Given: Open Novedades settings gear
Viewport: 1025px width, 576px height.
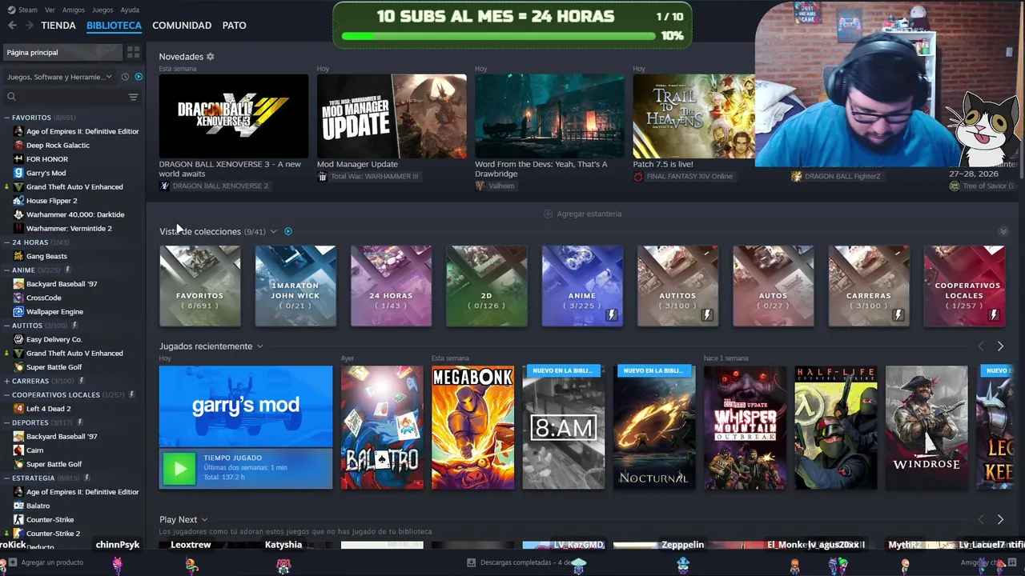Looking at the screenshot, I should click(211, 57).
